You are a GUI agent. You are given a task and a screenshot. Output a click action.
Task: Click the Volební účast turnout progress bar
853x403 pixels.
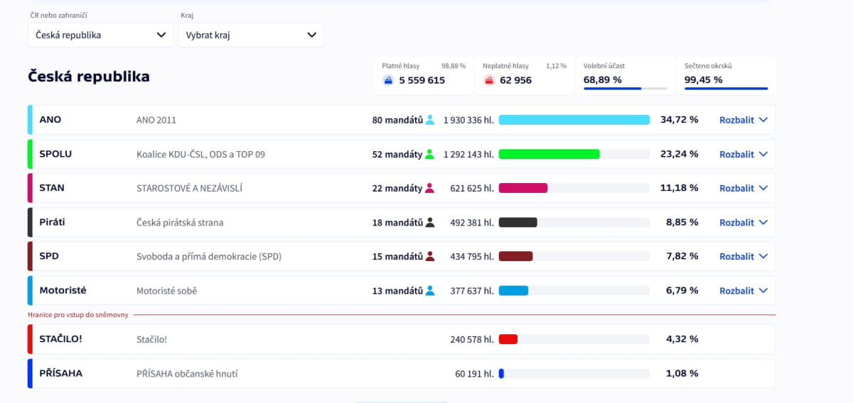pos(625,89)
